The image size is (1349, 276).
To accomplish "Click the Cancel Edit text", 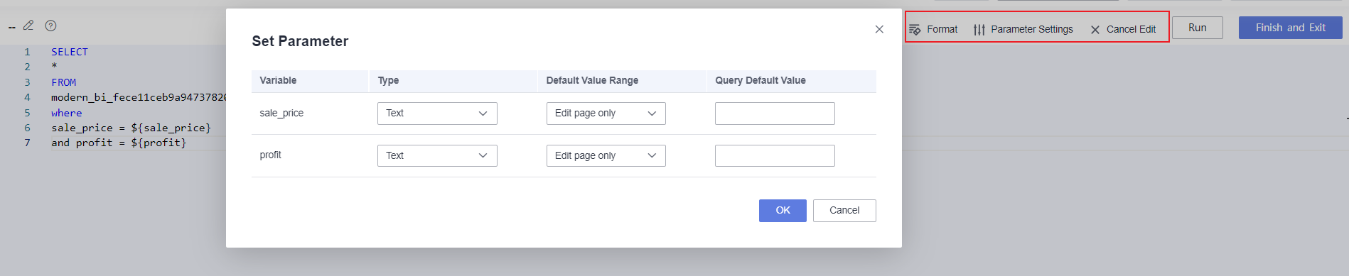I will tap(1131, 30).
